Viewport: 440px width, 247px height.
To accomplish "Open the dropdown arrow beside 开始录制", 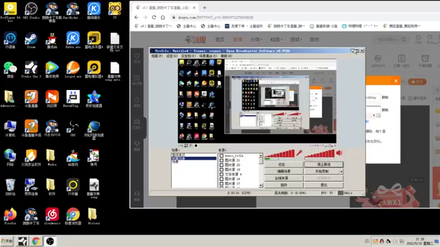I will click(341, 171).
